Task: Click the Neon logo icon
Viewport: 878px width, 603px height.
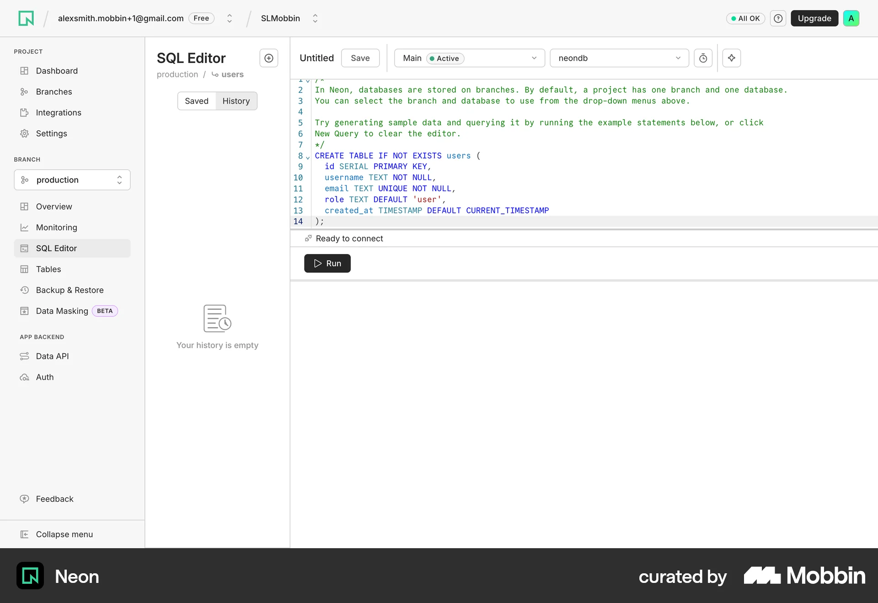Action: [26, 18]
